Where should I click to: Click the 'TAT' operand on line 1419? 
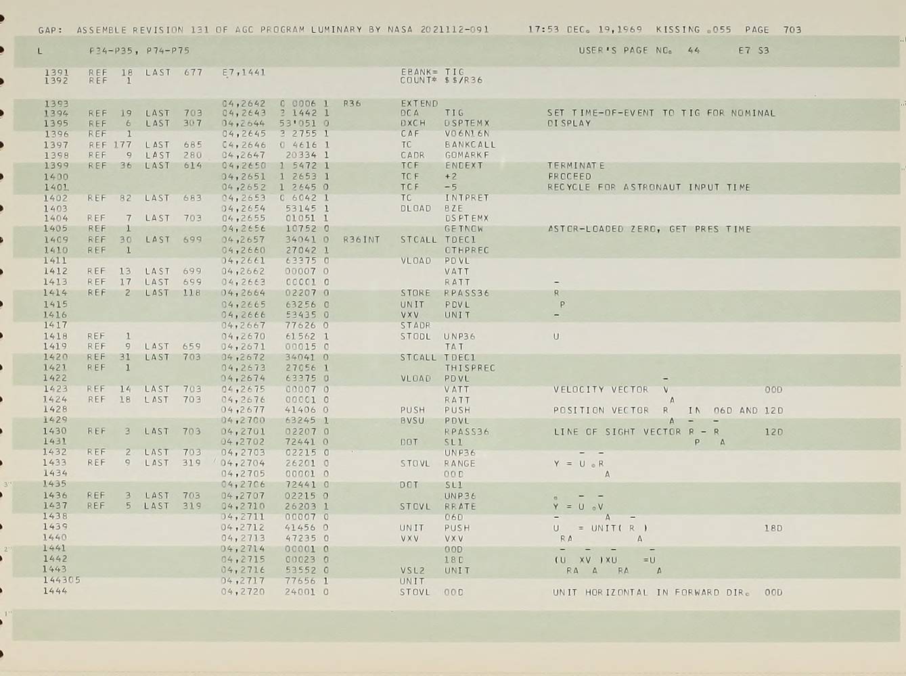453,347
